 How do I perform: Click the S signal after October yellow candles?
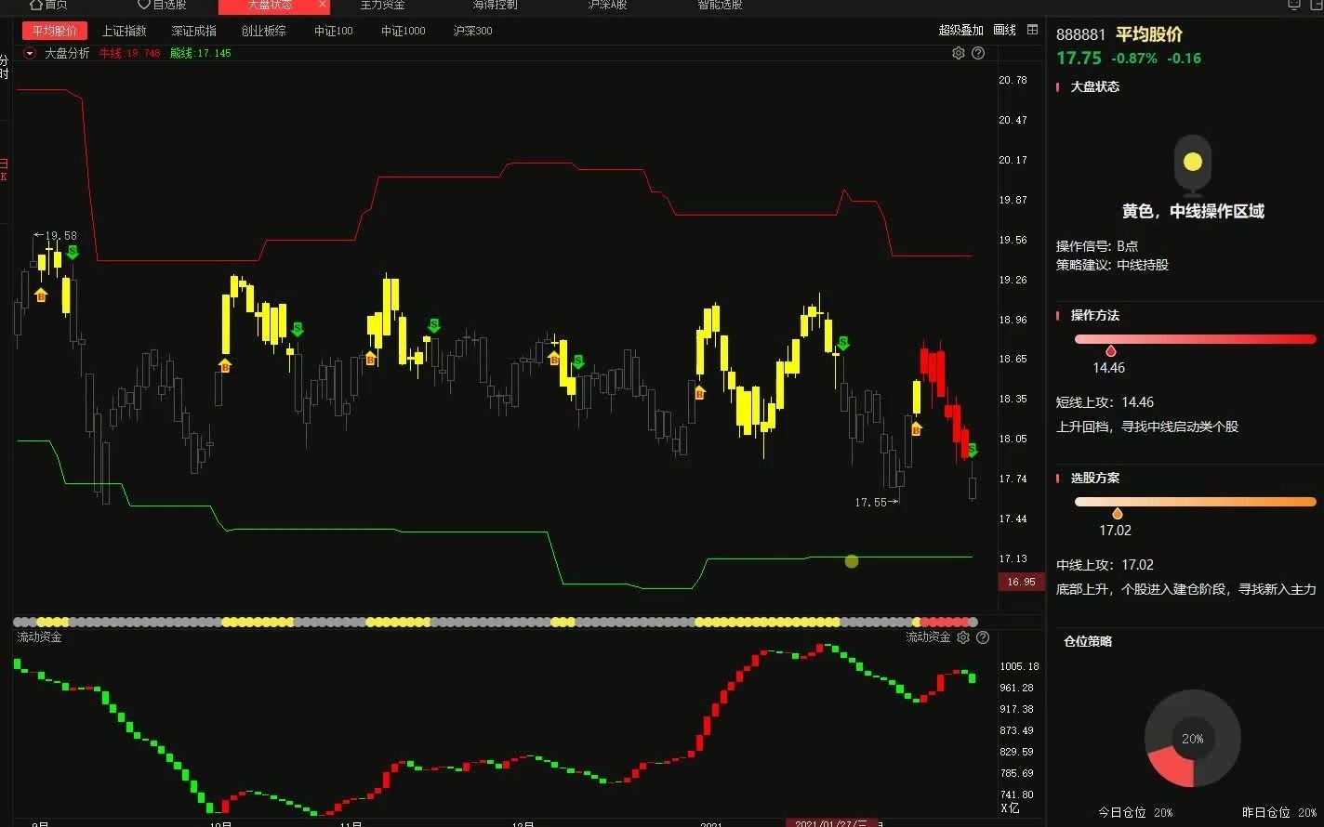pyautogui.click(x=298, y=329)
